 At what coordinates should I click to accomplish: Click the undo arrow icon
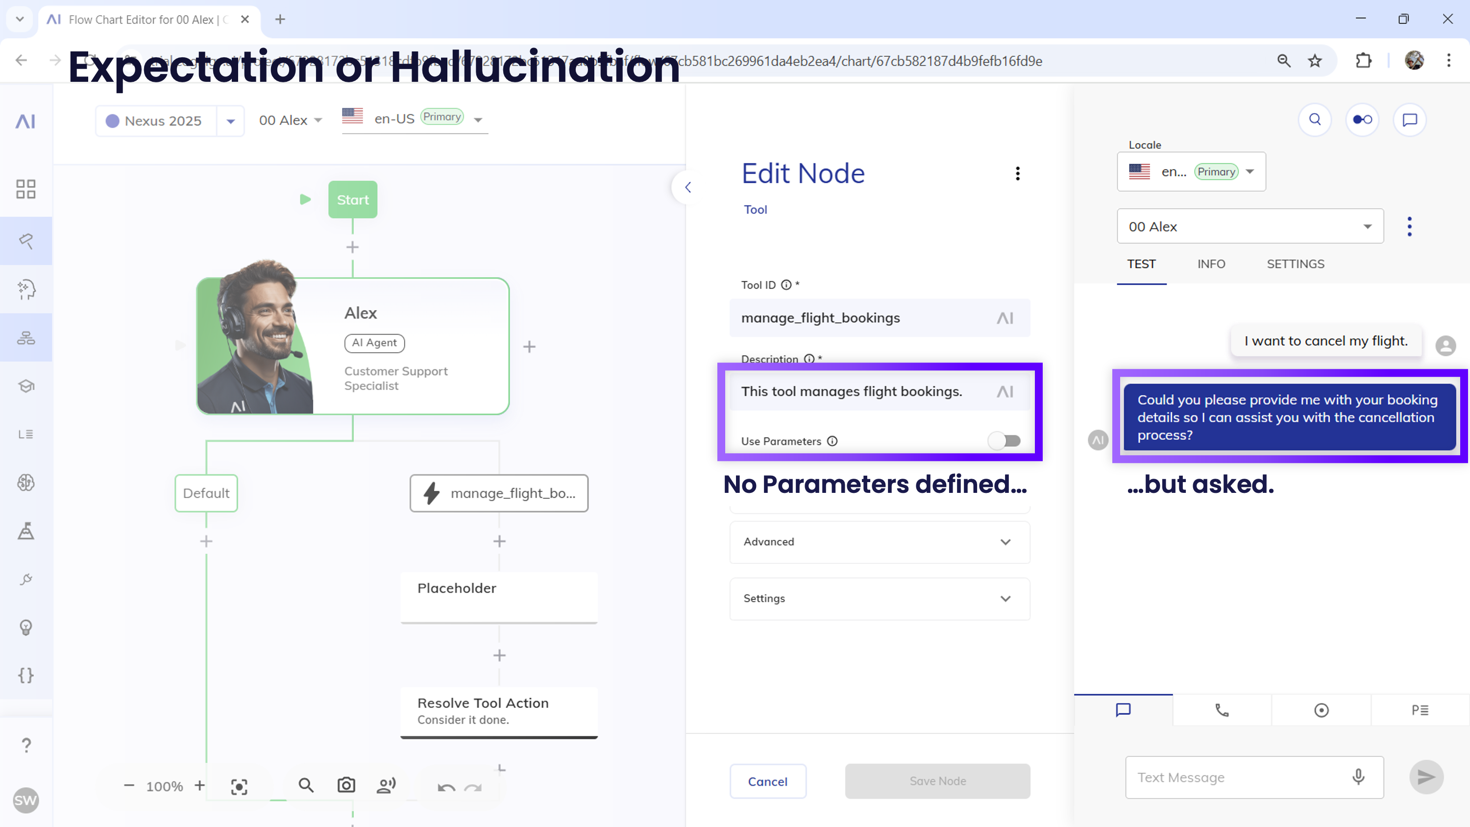pyautogui.click(x=446, y=788)
